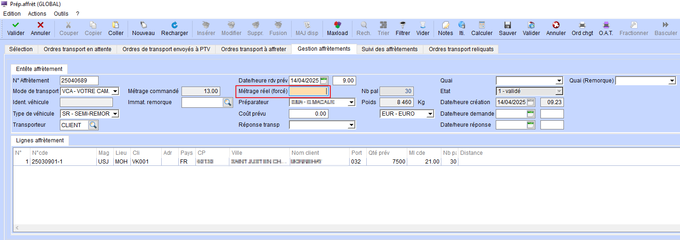The width and height of the screenshot is (680, 240).
Task: Expand the Mode de transport dropdown
Action: [115, 91]
